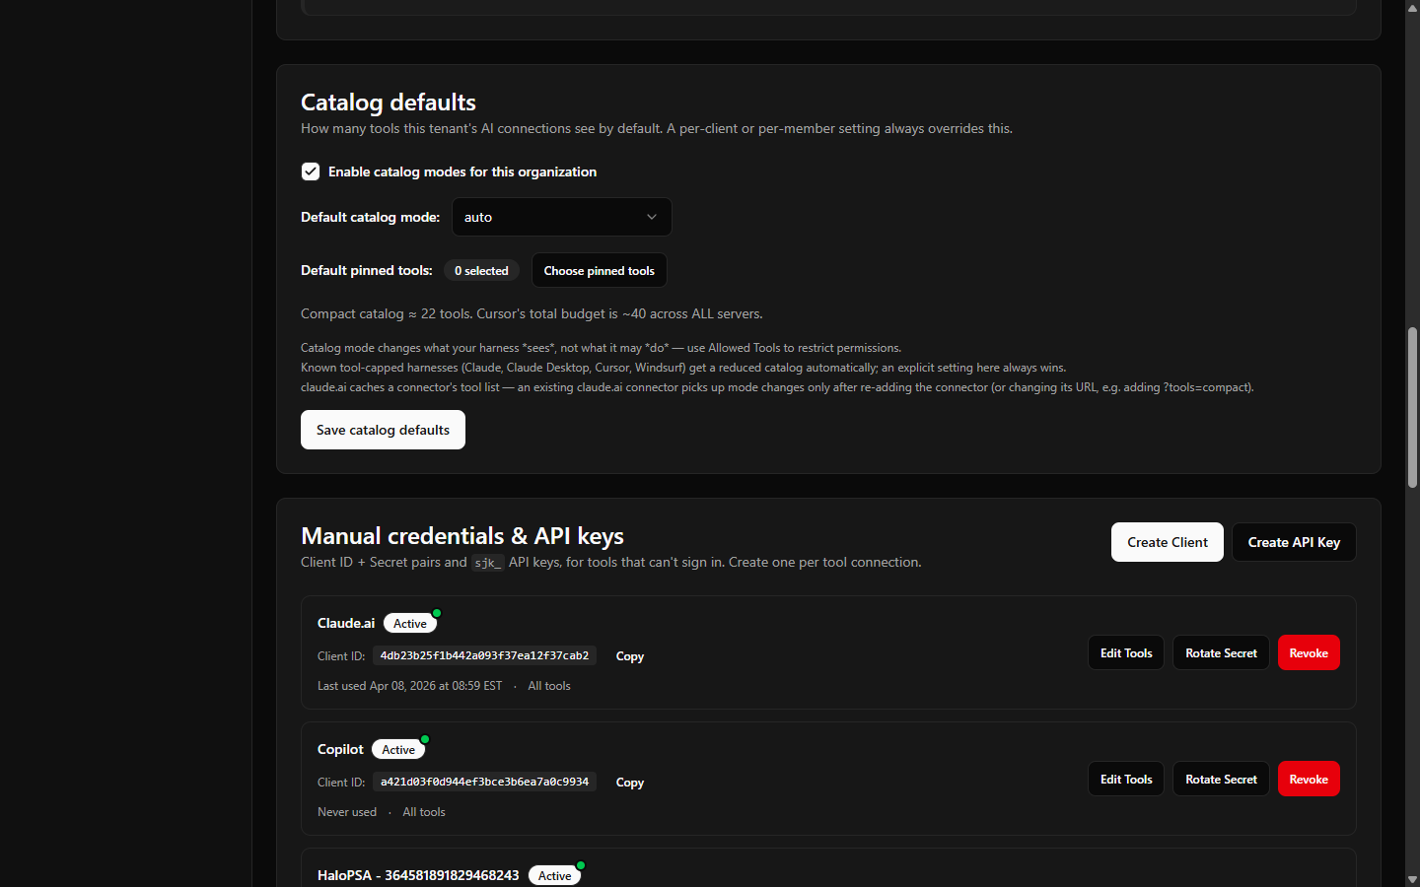The width and height of the screenshot is (1420, 887).
Task: Revoke the Copilot client
Action: tap(1309, 779)
